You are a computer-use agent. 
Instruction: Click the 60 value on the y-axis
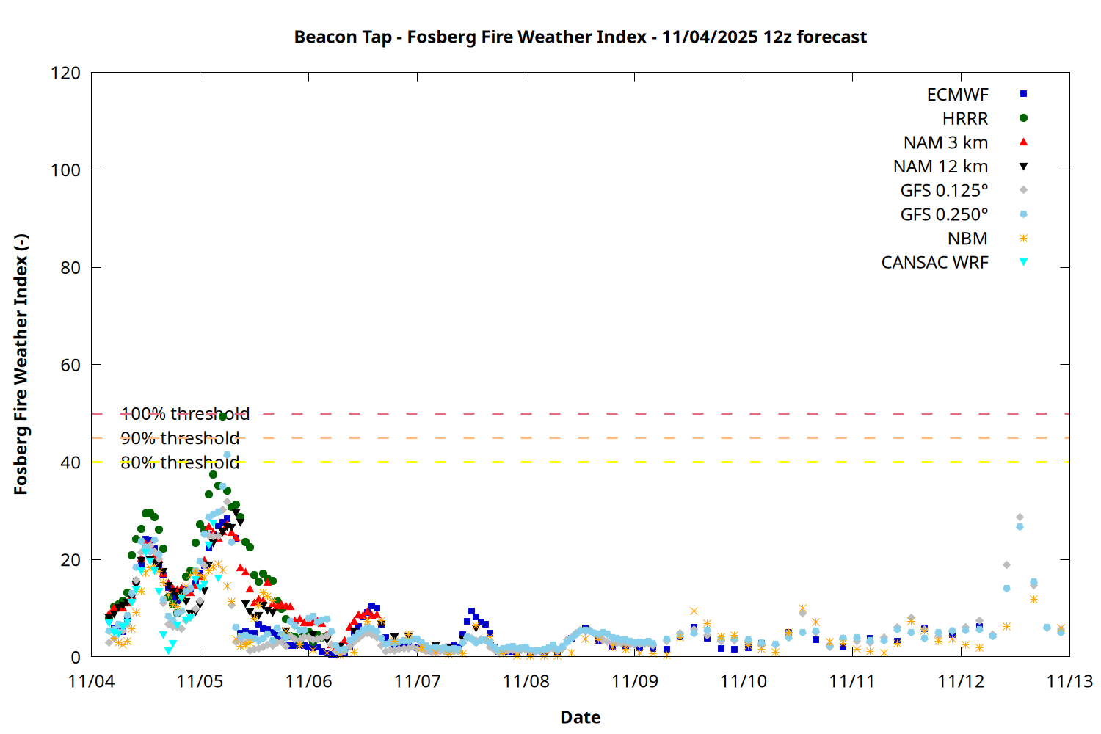[70, 365]
